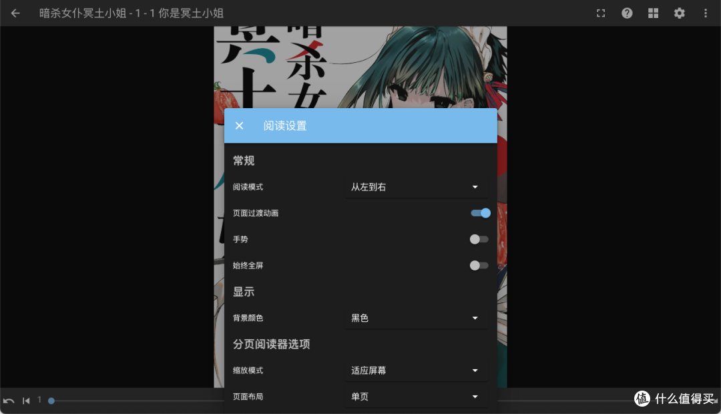
Task: Click the book title 暗杀女仆冥土小姐 in header
Action: 83,13
